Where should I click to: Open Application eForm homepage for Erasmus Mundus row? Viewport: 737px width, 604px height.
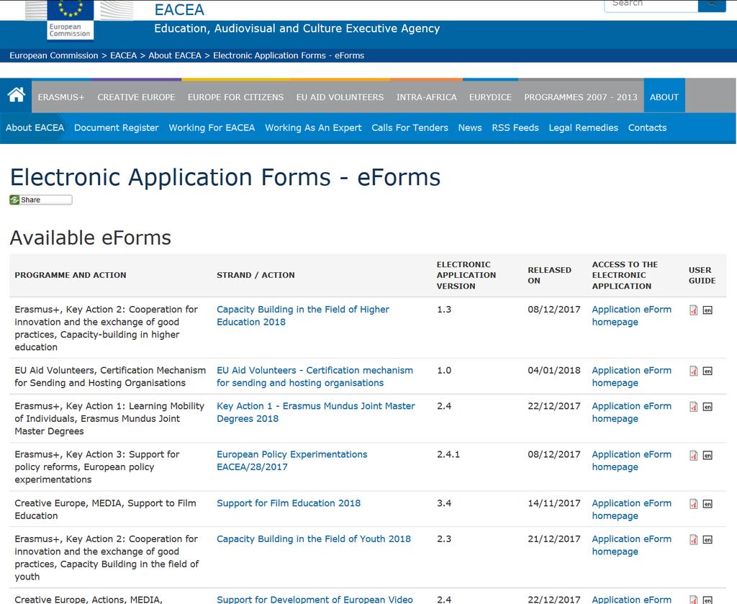(x=631, y=413)
